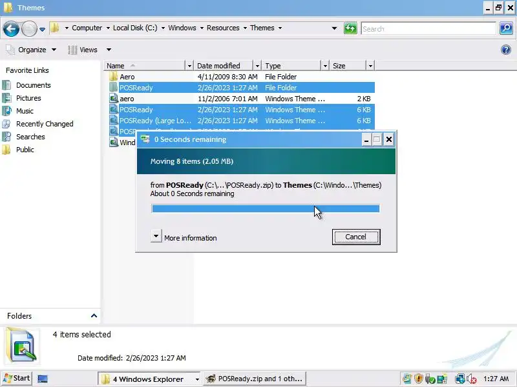517x387 pixels.
Task: Click the Views button
Action: pos(83,50)
